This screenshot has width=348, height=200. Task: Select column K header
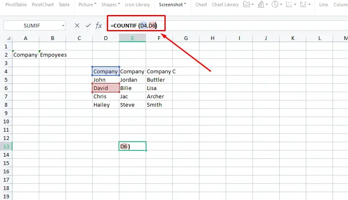pyautogui.click(x=293, y=38)
